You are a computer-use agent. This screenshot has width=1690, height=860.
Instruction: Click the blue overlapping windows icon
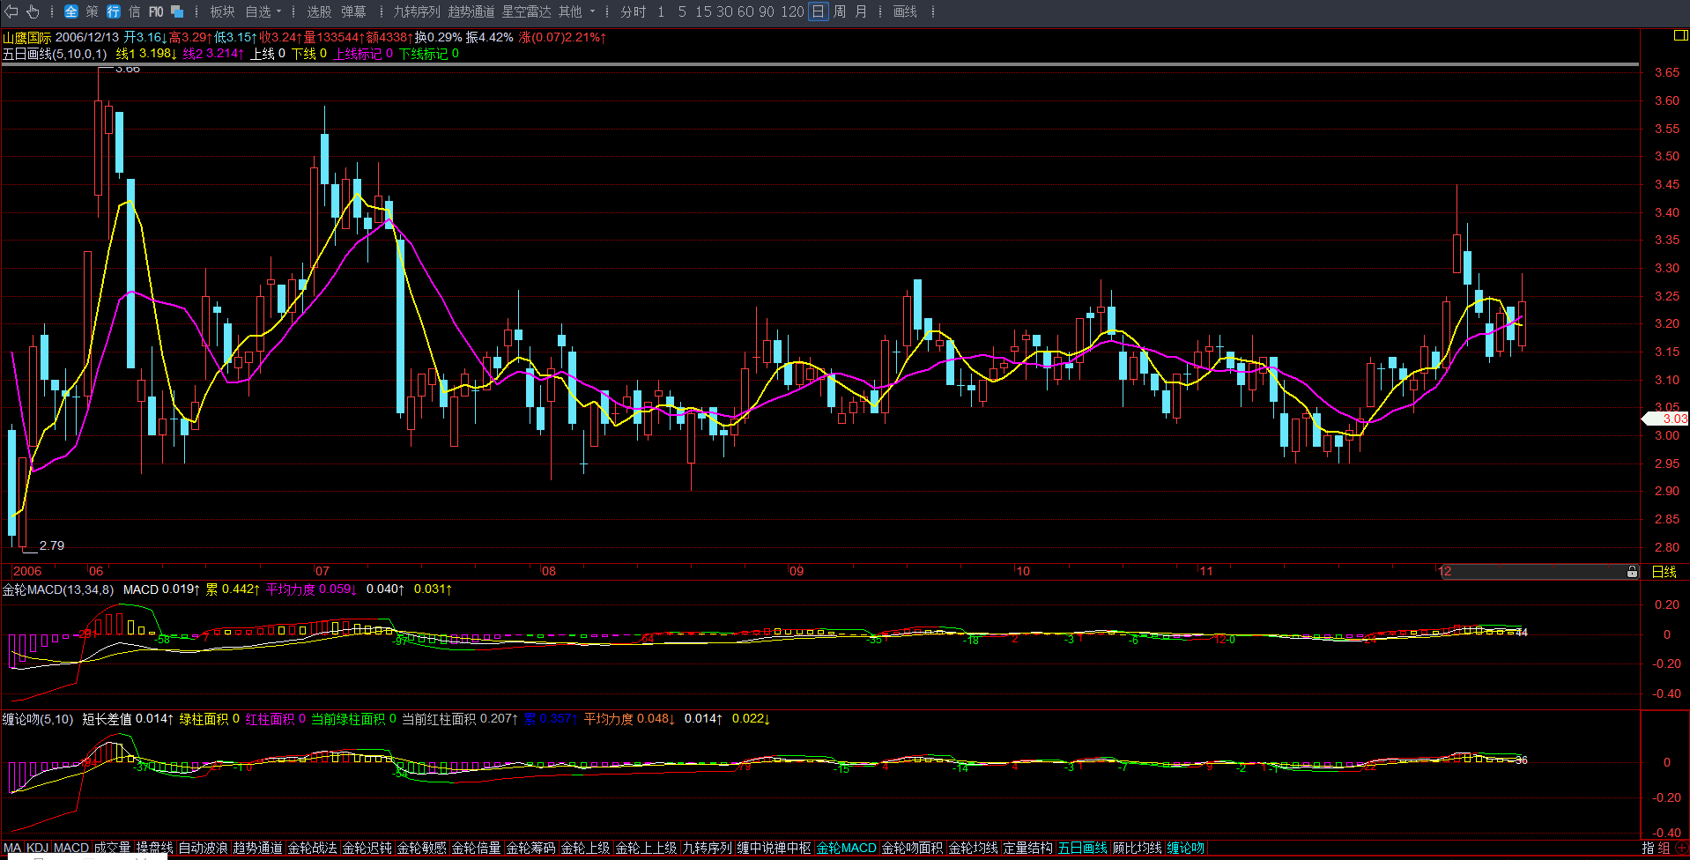coord(177,11)
